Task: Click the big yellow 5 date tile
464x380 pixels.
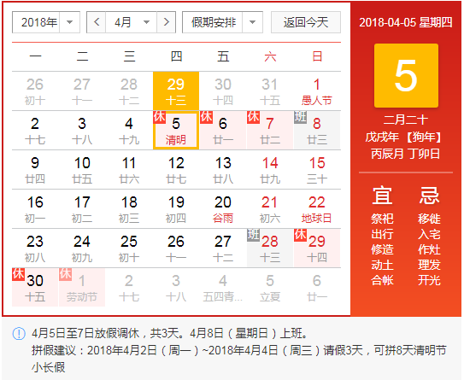Action: coord(406,75)
